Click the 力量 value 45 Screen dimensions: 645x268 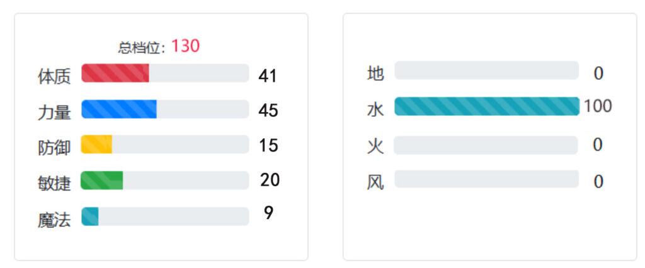coord(268,110)
